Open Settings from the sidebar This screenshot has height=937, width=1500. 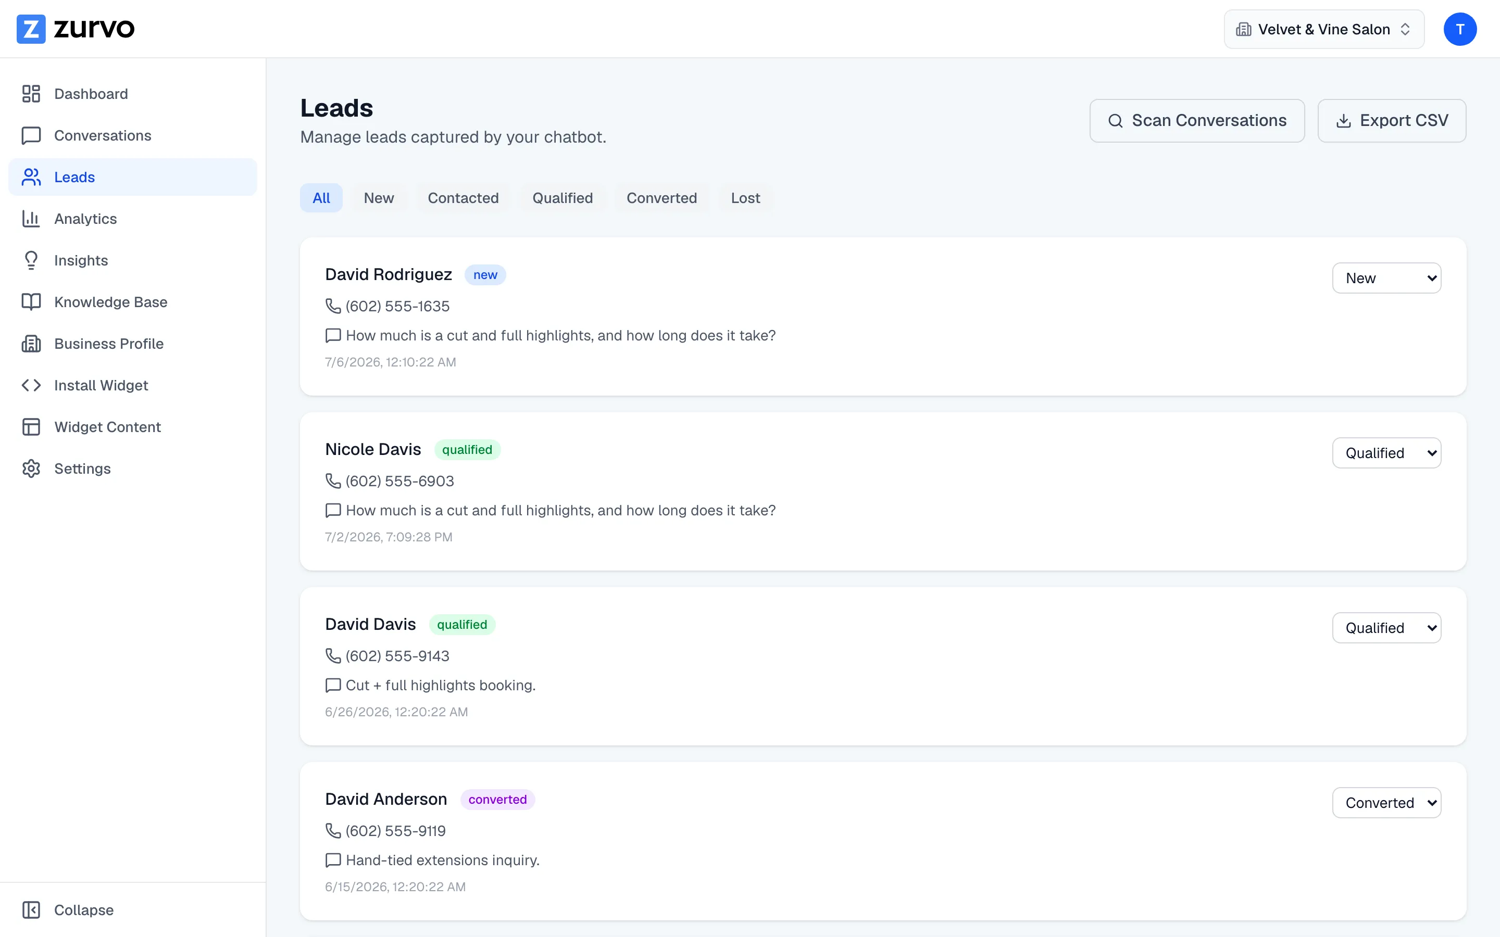[133, 468]
